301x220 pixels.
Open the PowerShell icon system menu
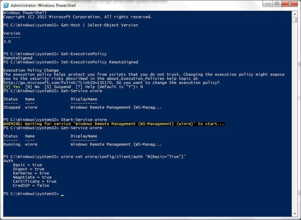click(x=6, y=5)
